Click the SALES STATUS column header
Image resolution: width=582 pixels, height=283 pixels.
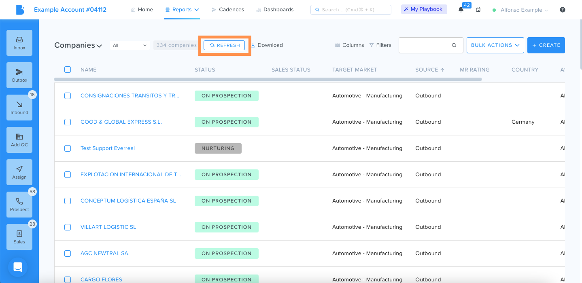pyautogui.click(x=291, y=70)
